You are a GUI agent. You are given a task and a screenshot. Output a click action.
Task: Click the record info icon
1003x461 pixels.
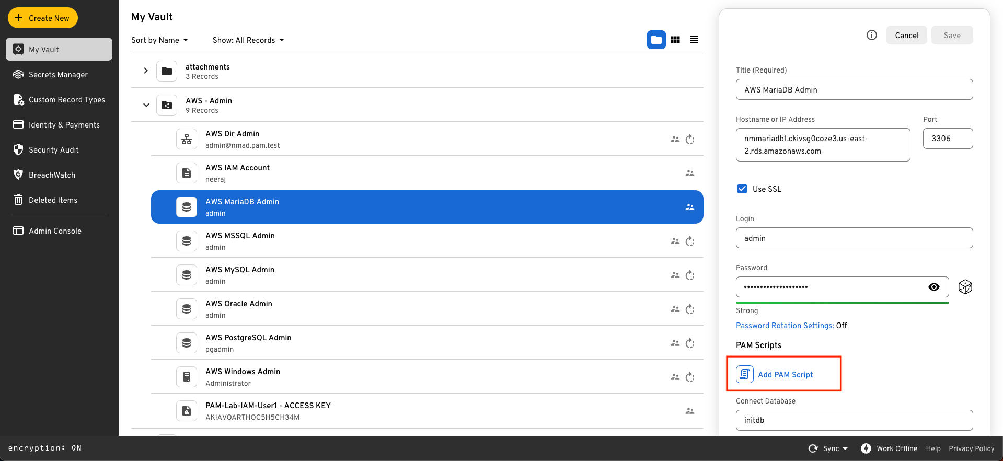point(871,35)
